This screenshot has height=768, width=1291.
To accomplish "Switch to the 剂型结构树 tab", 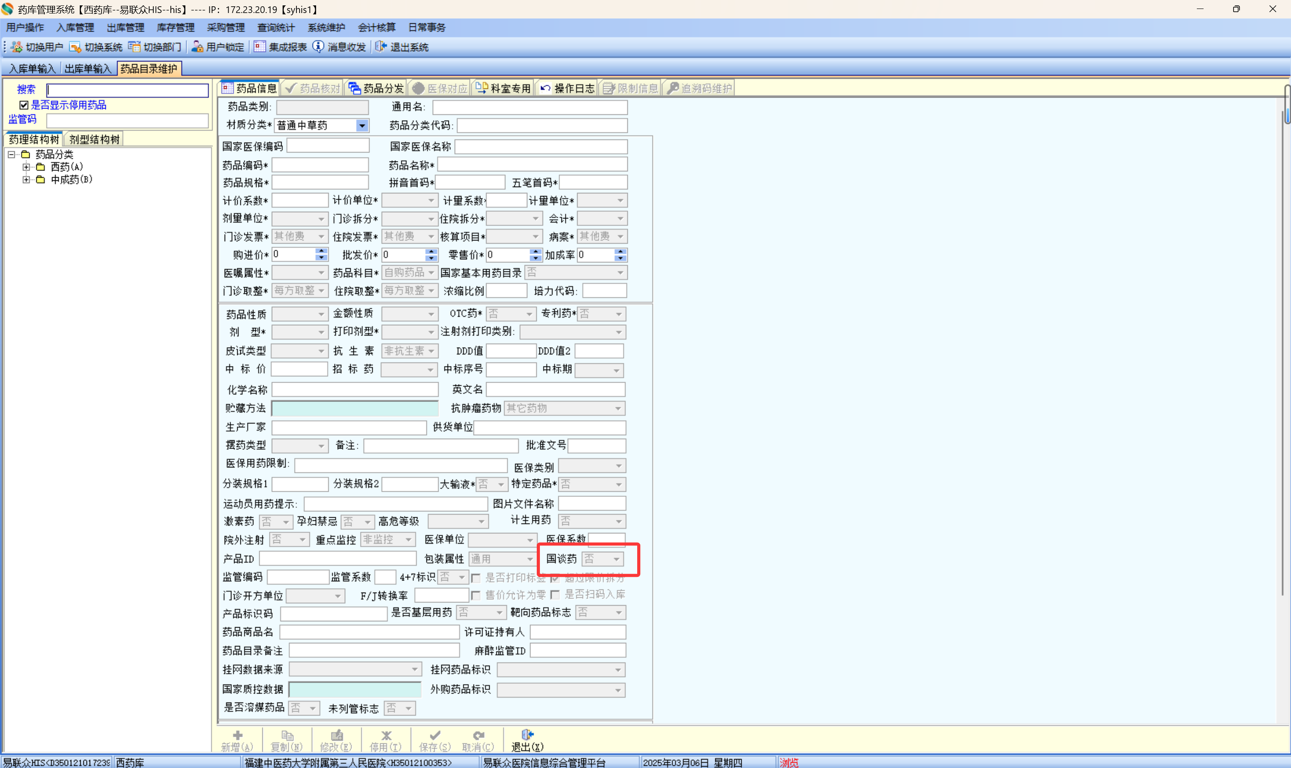I will tap(94, 139).
